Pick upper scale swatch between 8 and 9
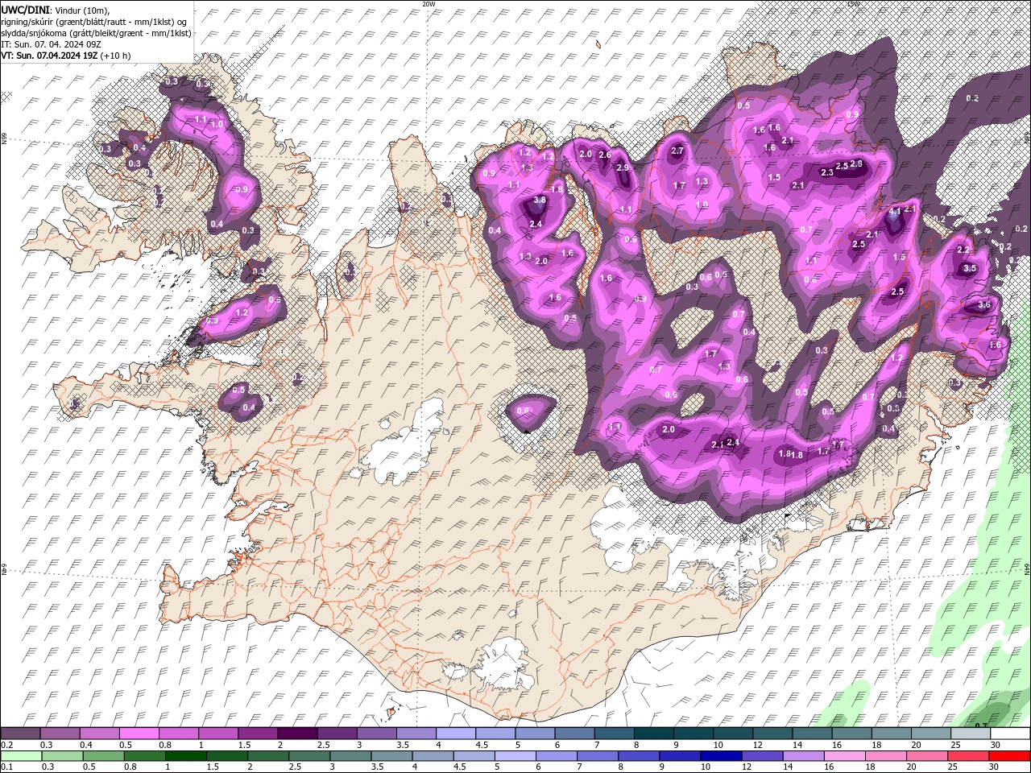The height and width of the screenshot is (773, 1031). pos(654,734)
